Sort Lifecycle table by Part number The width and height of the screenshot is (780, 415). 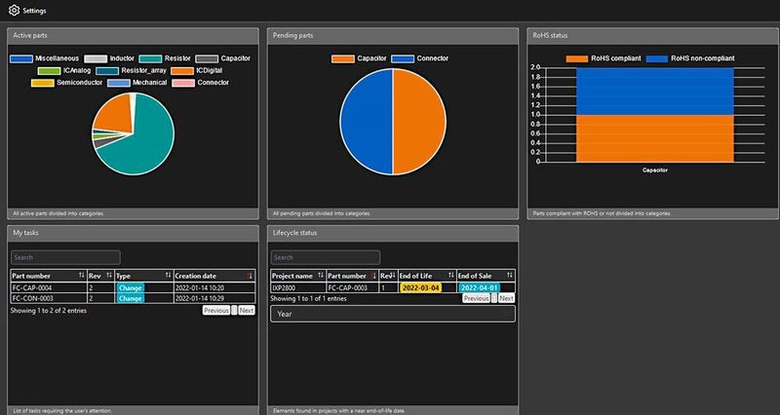tap(352, 276)
